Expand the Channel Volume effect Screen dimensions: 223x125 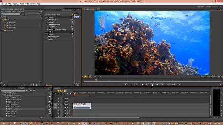(45, 36)
